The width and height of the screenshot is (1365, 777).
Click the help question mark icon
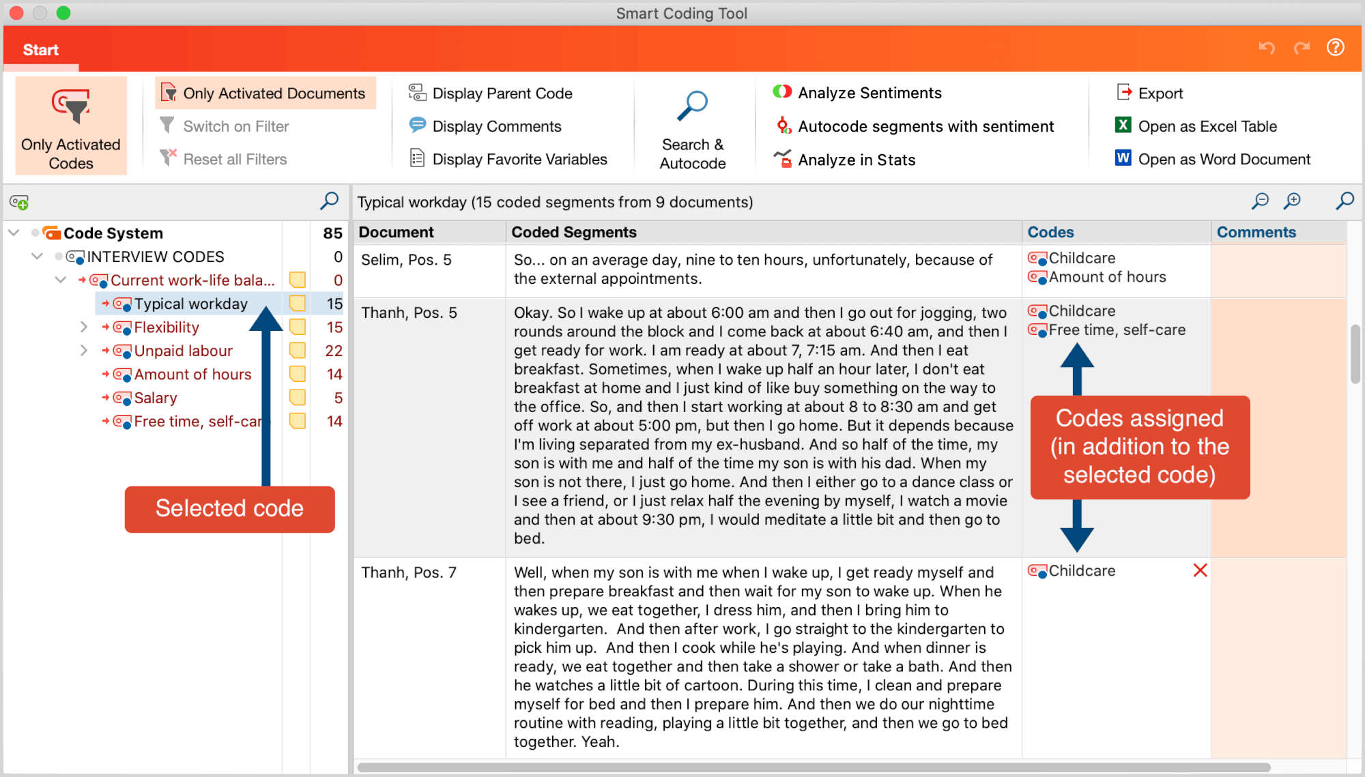(x=1335, y=48)
